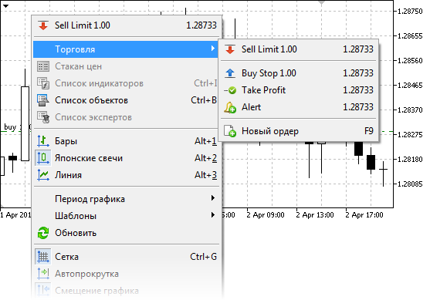Click the Alert bell icon

pyautogui.click(x=230, y=107)
